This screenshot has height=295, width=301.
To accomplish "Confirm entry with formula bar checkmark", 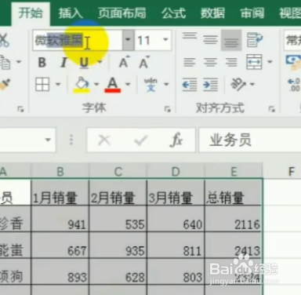I will (x=140, y=140).
